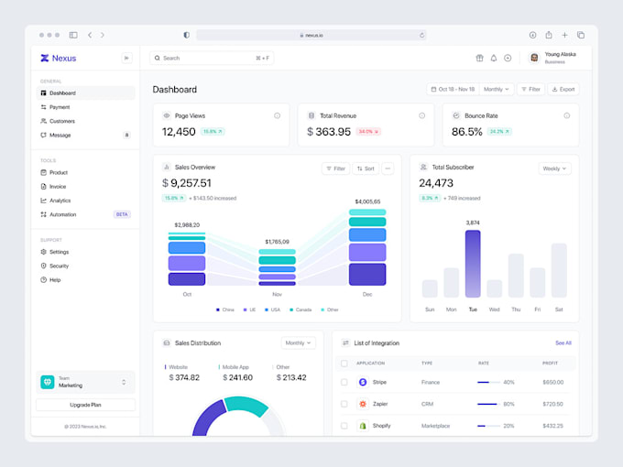Screen dimensions: 623x467
Task: Open Analytics in the sidebar
Action: click(60, 201)
